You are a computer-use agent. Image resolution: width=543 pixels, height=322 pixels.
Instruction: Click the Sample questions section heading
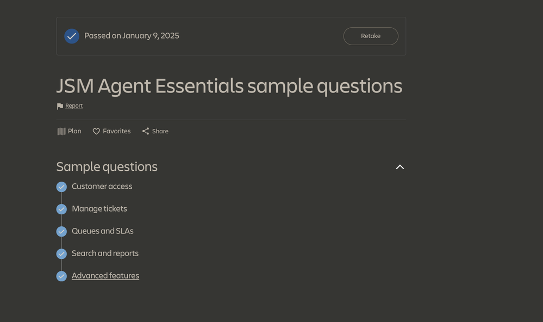(x=107, y=166)
